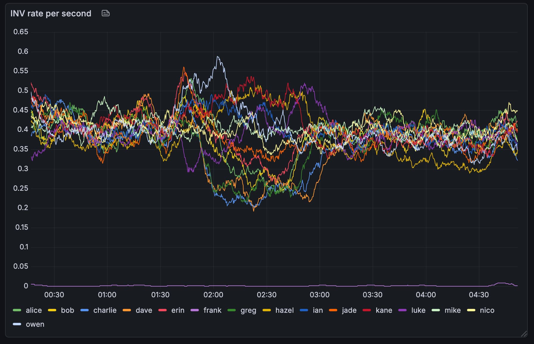Toggle the alice series in legend

(x=34, y=310)
